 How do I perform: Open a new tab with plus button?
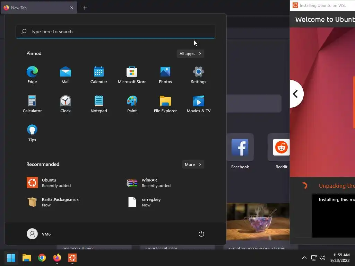coord(85,8)
